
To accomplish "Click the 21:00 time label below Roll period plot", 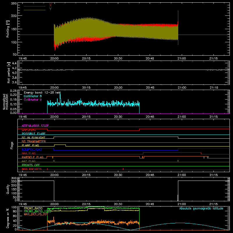I will pyautogui.click(x=182, y=88).
